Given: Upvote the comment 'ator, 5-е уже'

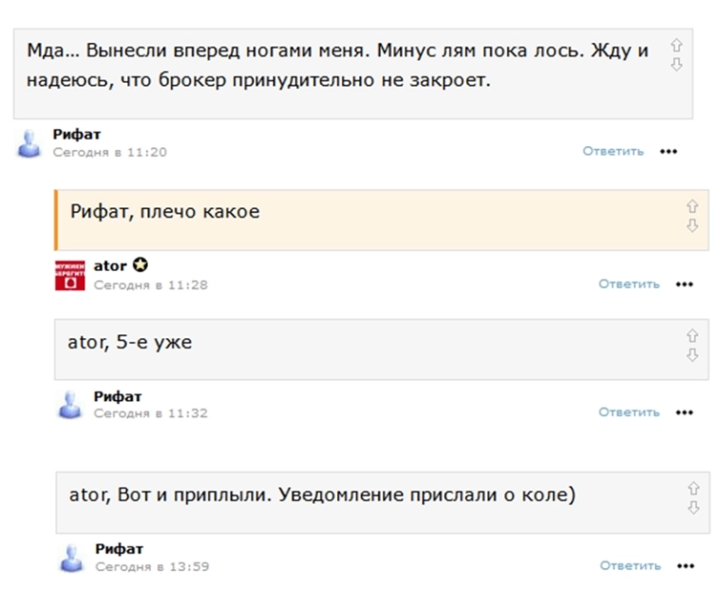Looking at the screenshot, I should [x=692, y=335].
